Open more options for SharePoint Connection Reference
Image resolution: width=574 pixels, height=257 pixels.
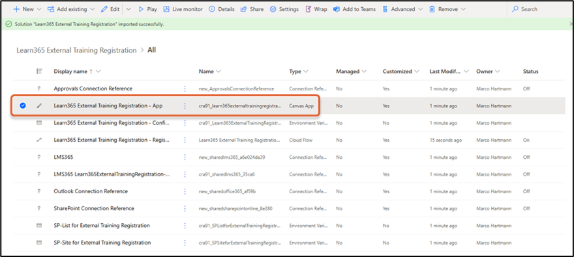(x=185, y=208)
